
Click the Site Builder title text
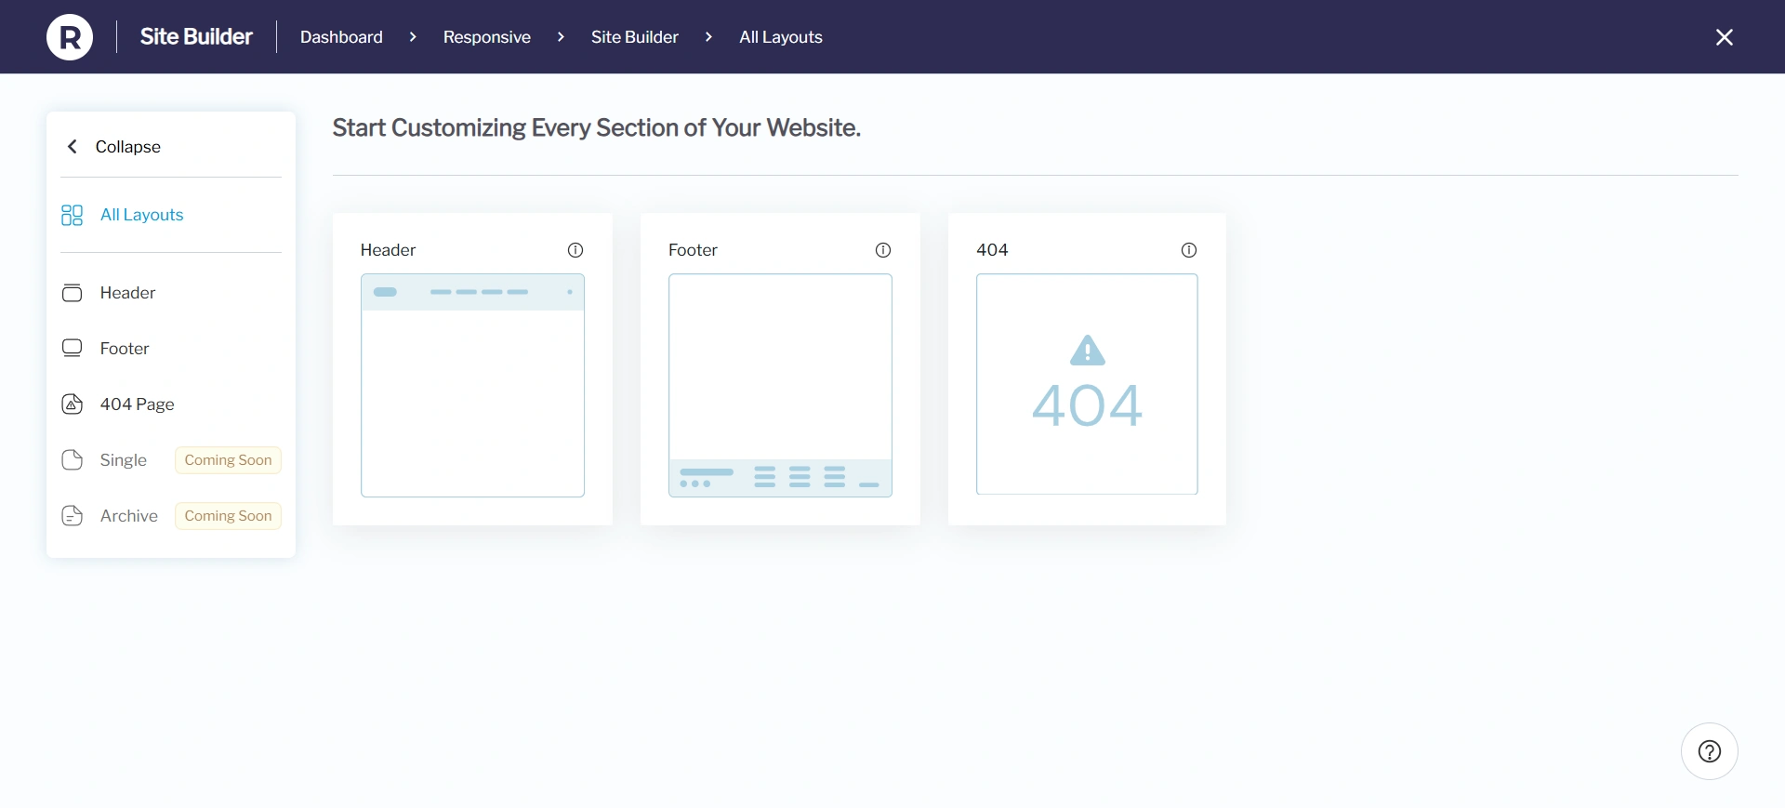(196, 37)
